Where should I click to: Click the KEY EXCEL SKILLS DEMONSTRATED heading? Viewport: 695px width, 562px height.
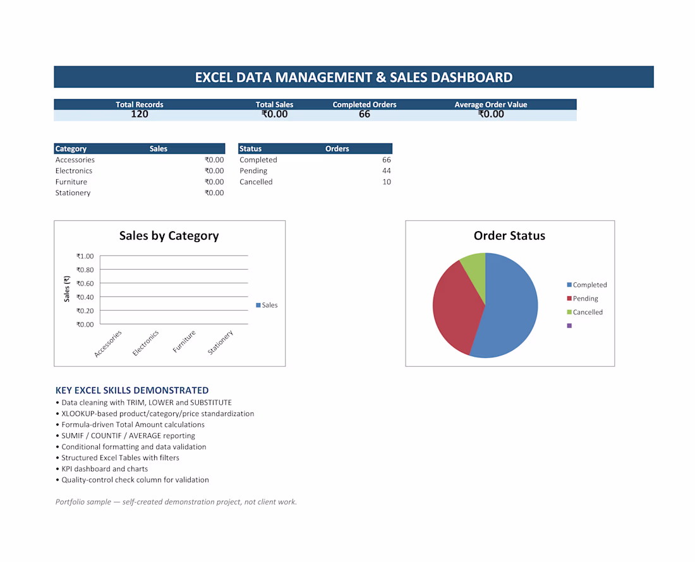pyautogui.click(x=132, y=390)
